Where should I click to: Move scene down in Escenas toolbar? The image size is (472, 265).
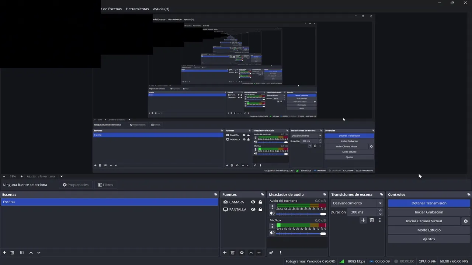click(x=39, y=252)
